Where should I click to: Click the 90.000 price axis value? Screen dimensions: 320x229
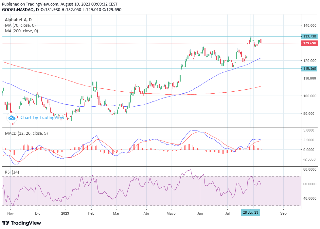click(x=309, y=114)
